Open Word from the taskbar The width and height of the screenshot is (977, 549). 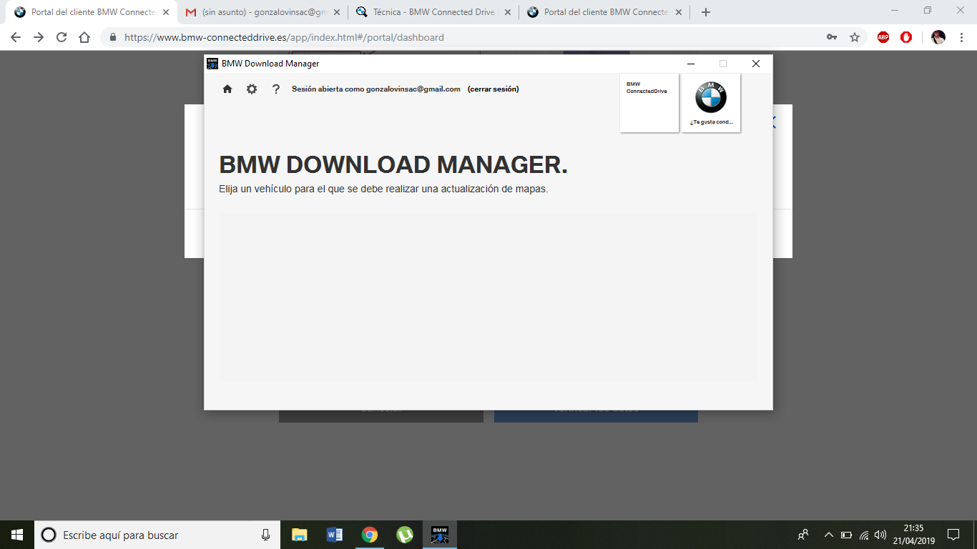tap(334, 535)
